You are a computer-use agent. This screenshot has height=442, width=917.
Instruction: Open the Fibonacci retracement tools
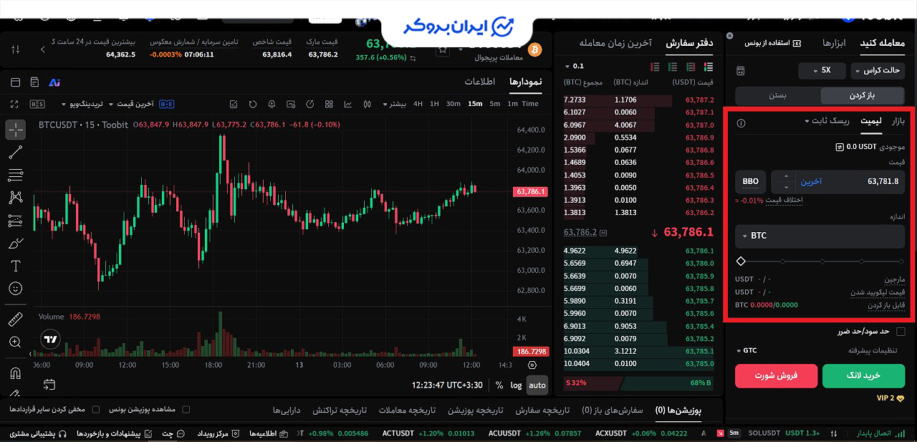[x=16, y=175]
